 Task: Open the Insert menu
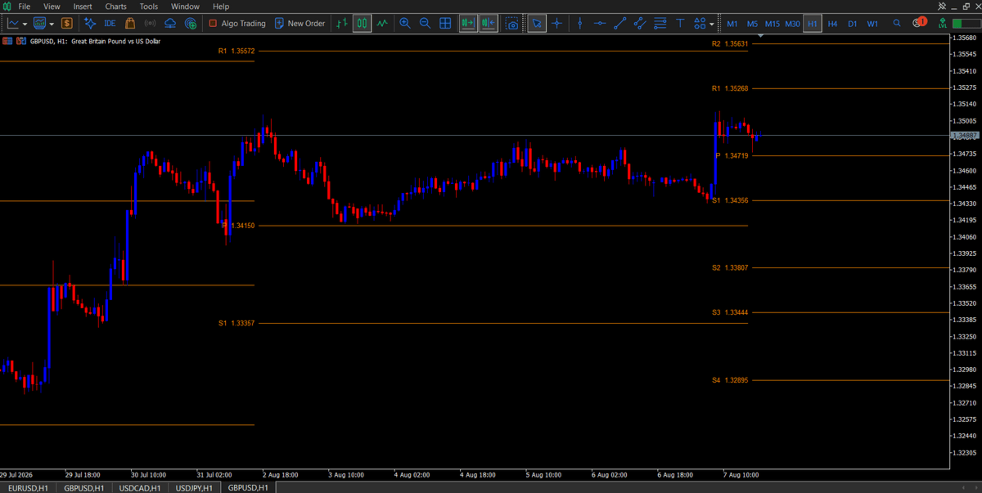pos(83,6)
